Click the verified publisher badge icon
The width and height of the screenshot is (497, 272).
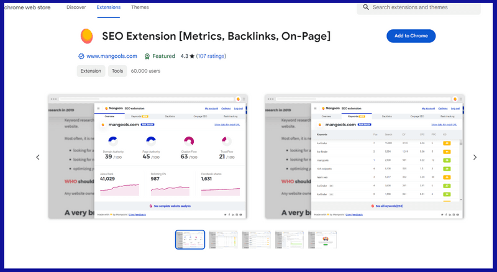pyautogui.click(x=81, y=56)
